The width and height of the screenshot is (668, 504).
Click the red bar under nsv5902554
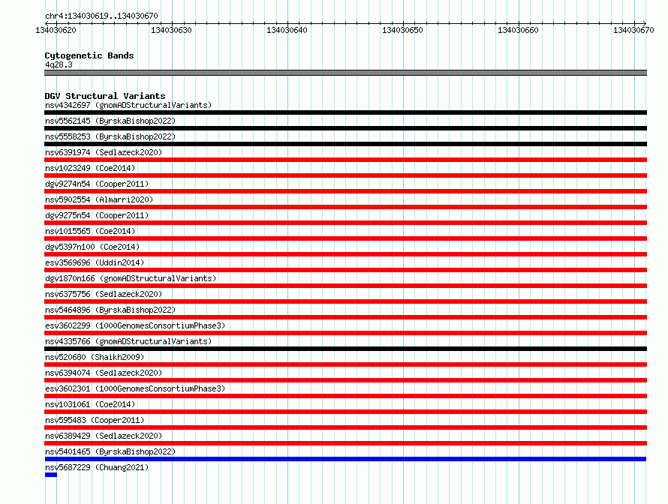pos(345,207)
